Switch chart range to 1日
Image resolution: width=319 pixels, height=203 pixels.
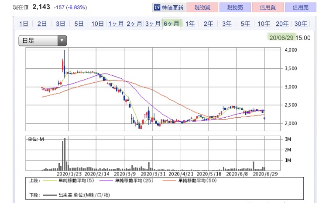point(24,24)
